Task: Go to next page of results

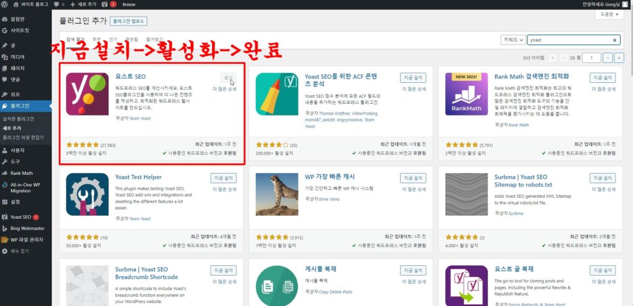Action: (608, 58)
